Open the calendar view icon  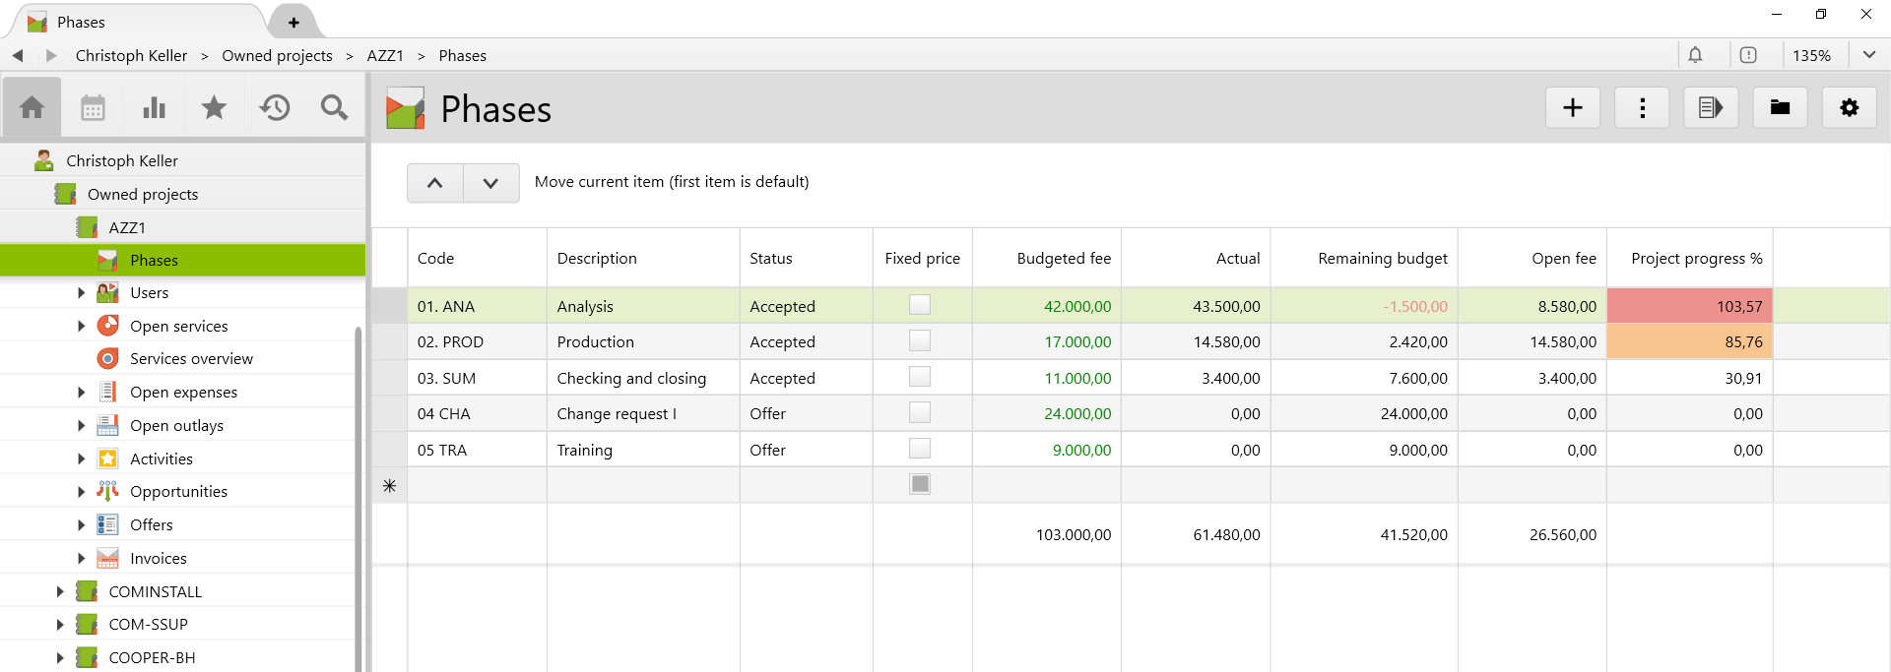93,108
